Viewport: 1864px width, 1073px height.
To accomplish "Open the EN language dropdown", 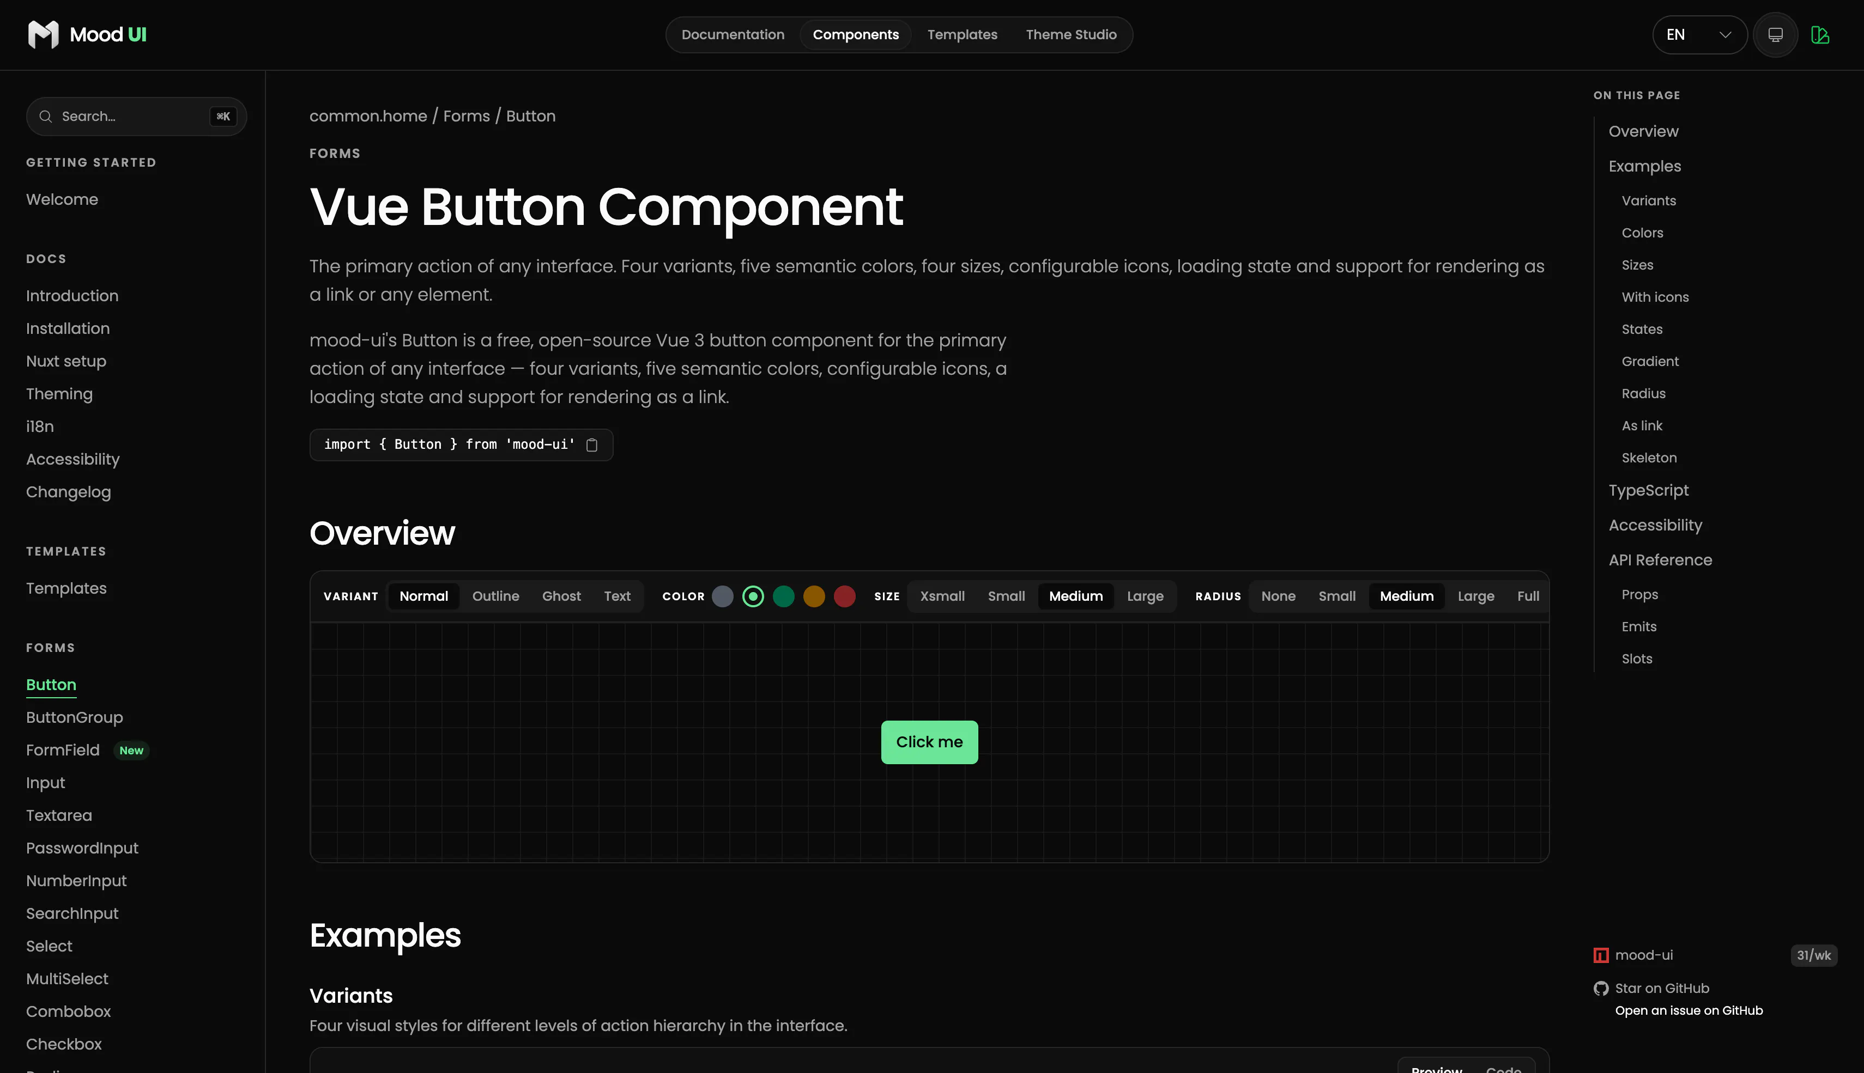I will pyautogui.click(x=1699, y=35).
